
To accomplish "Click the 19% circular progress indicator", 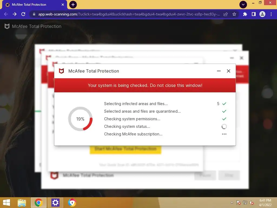I will click(x=80, y=119).
